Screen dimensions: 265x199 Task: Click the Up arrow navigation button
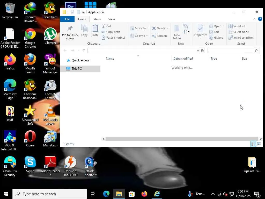pyautogui.click(x=84, y=51)
